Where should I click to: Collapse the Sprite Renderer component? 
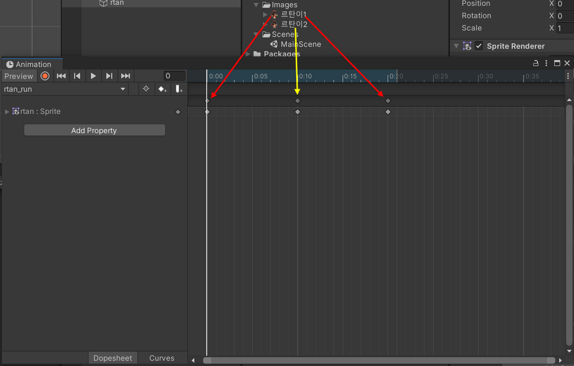(456, 46)
